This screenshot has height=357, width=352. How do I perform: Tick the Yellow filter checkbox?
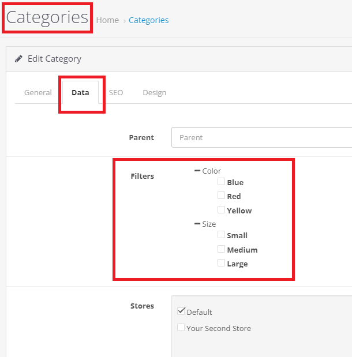pos(221,210)
